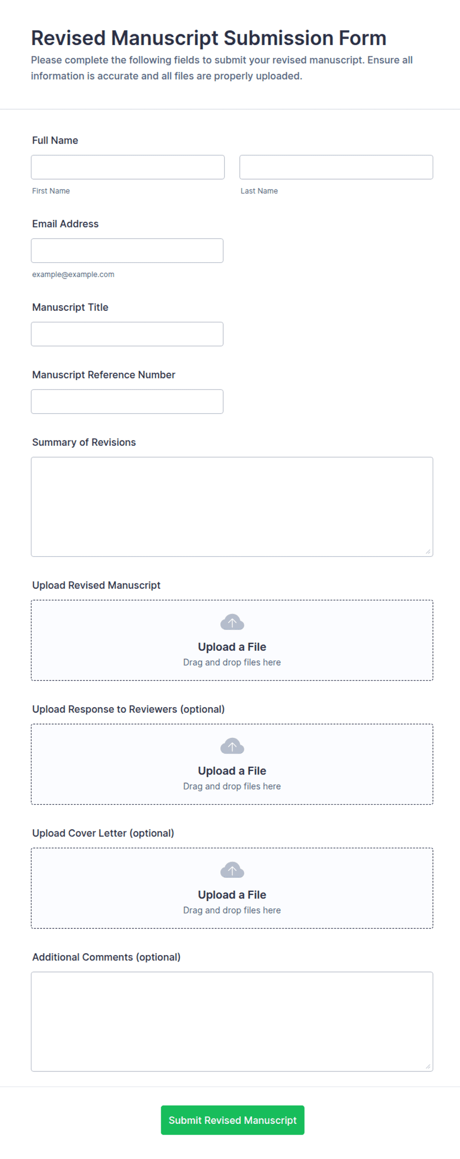Click the resize handle of the Additional Comments box
460x1159 pixels.
[428, 1066]
